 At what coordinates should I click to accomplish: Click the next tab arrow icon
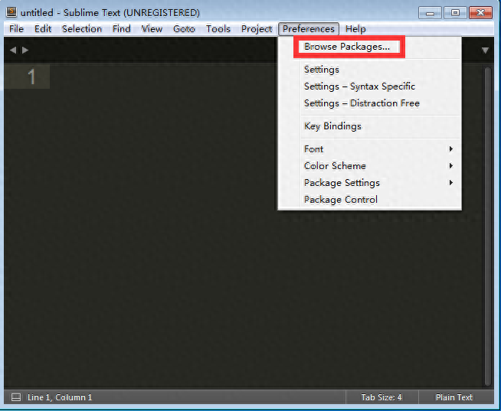[x=25, y=51]
